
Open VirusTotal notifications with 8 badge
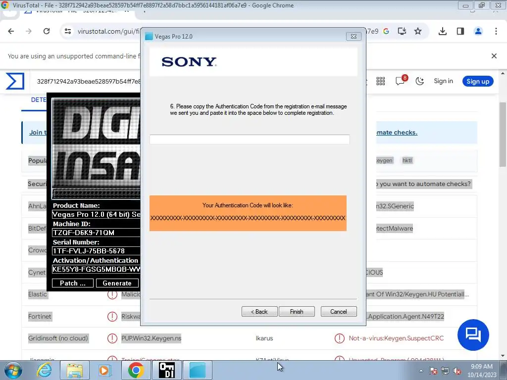[401, 81]
